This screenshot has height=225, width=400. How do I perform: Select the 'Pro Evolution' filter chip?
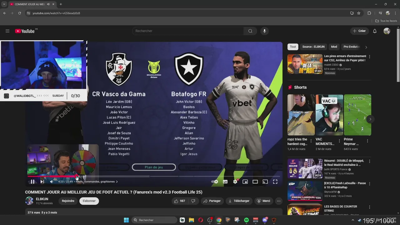tap(352, 47)
